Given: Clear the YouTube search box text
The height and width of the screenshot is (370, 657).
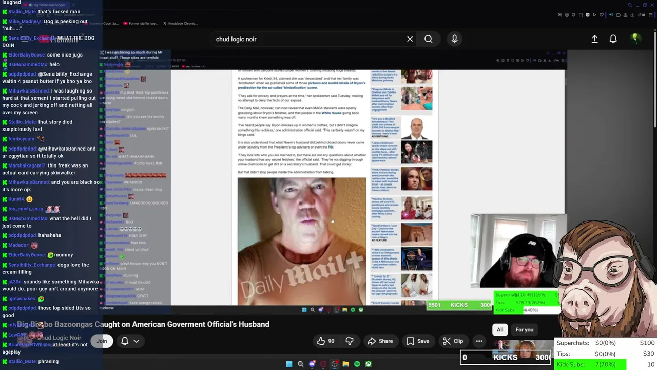Looking at the screenshot, I should (x=410, y=39).
